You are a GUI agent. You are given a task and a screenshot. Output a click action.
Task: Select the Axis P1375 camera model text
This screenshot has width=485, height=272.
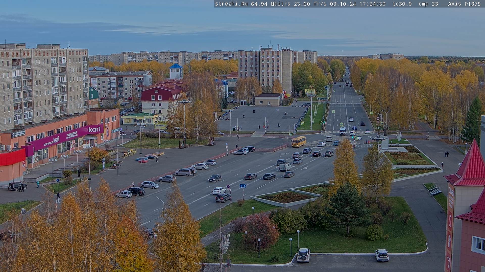(464, 4)
